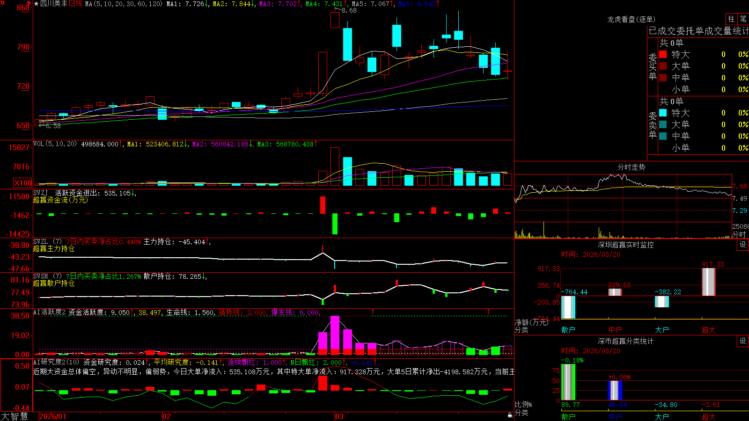The height and width of the screenshot is (421, 749).
Task: Open VOL(5,10,20) indicator parameters
Action: pyautogui.click(x=55, y=144)
